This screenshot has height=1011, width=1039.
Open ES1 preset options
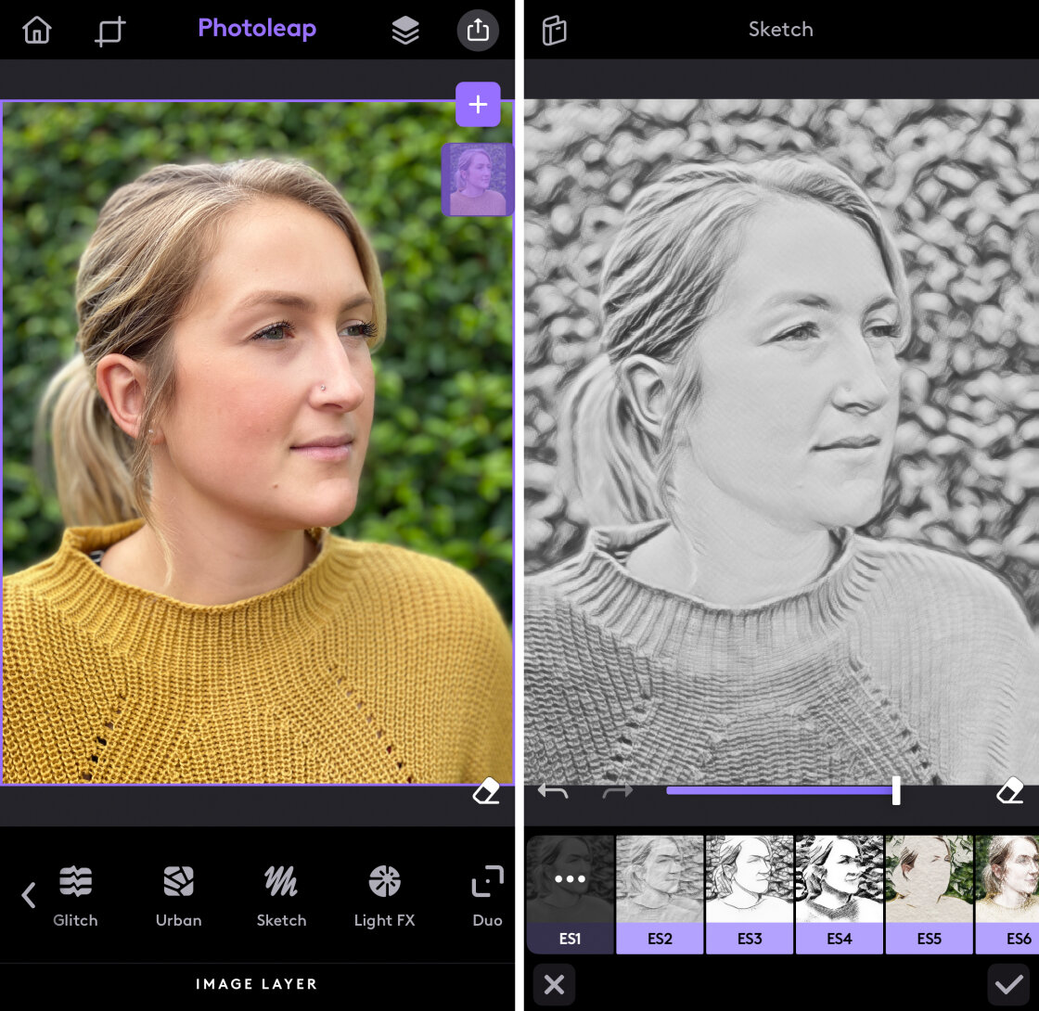(x=570, y=894)
